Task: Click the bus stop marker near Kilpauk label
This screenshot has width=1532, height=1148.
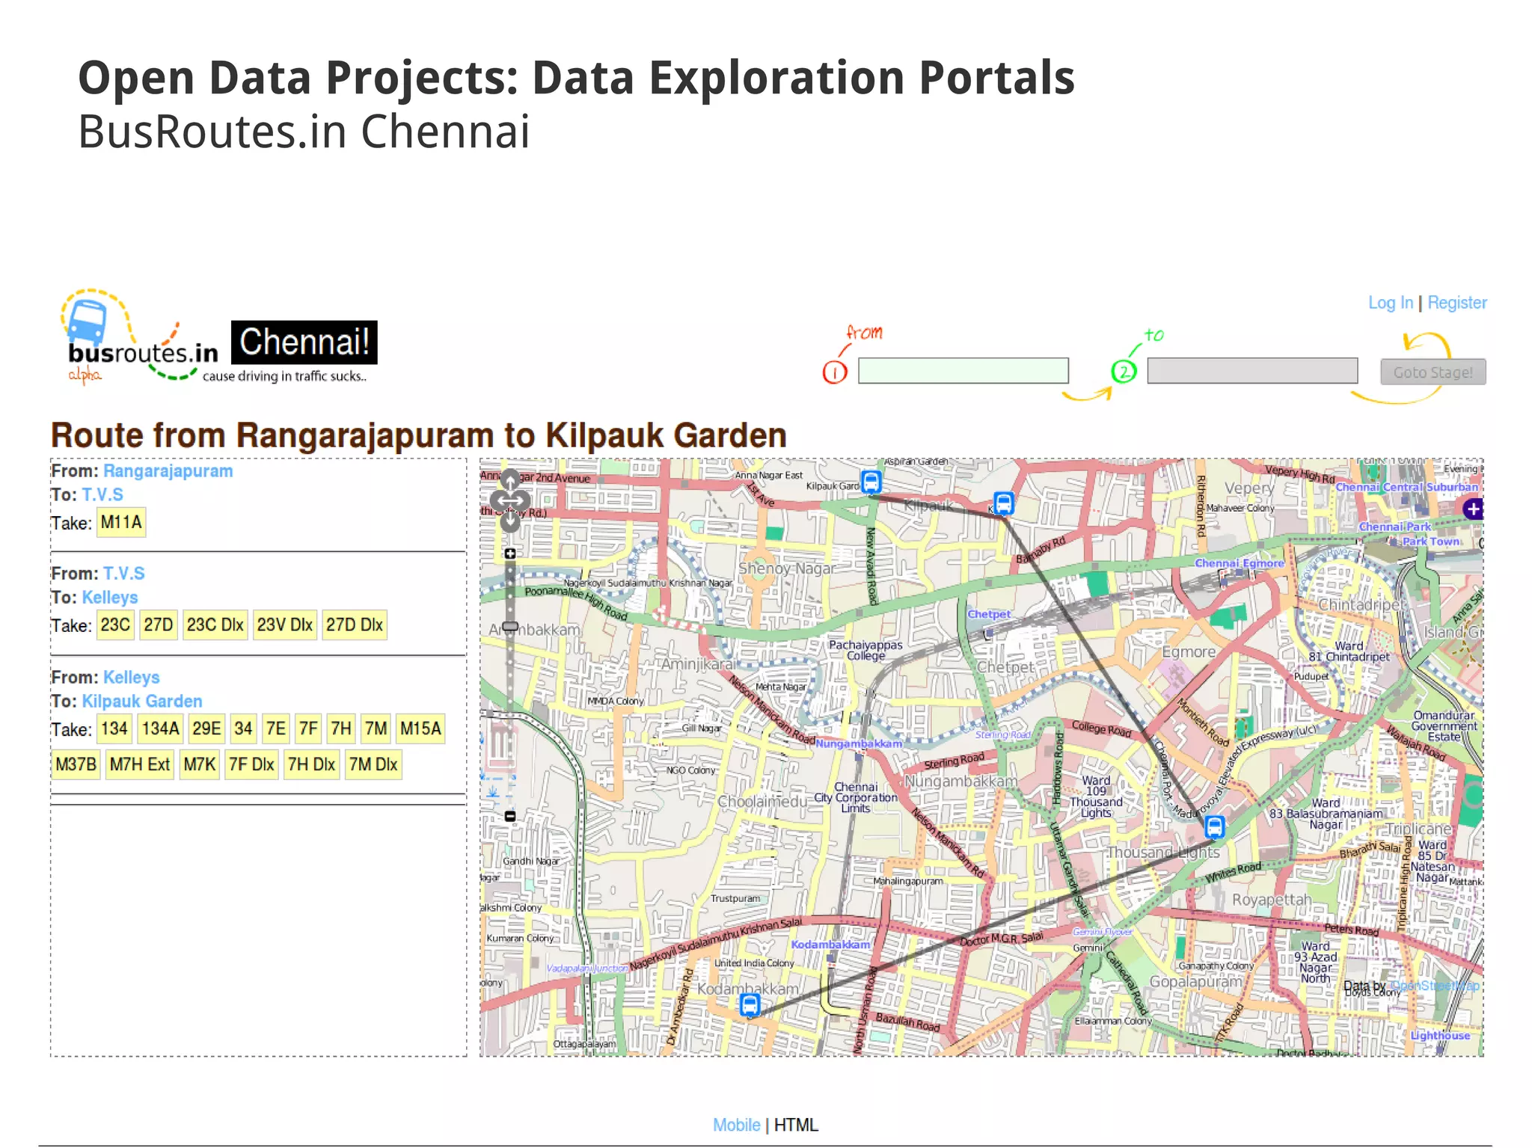Action: pyautogui.click(x=1003, y=503)
